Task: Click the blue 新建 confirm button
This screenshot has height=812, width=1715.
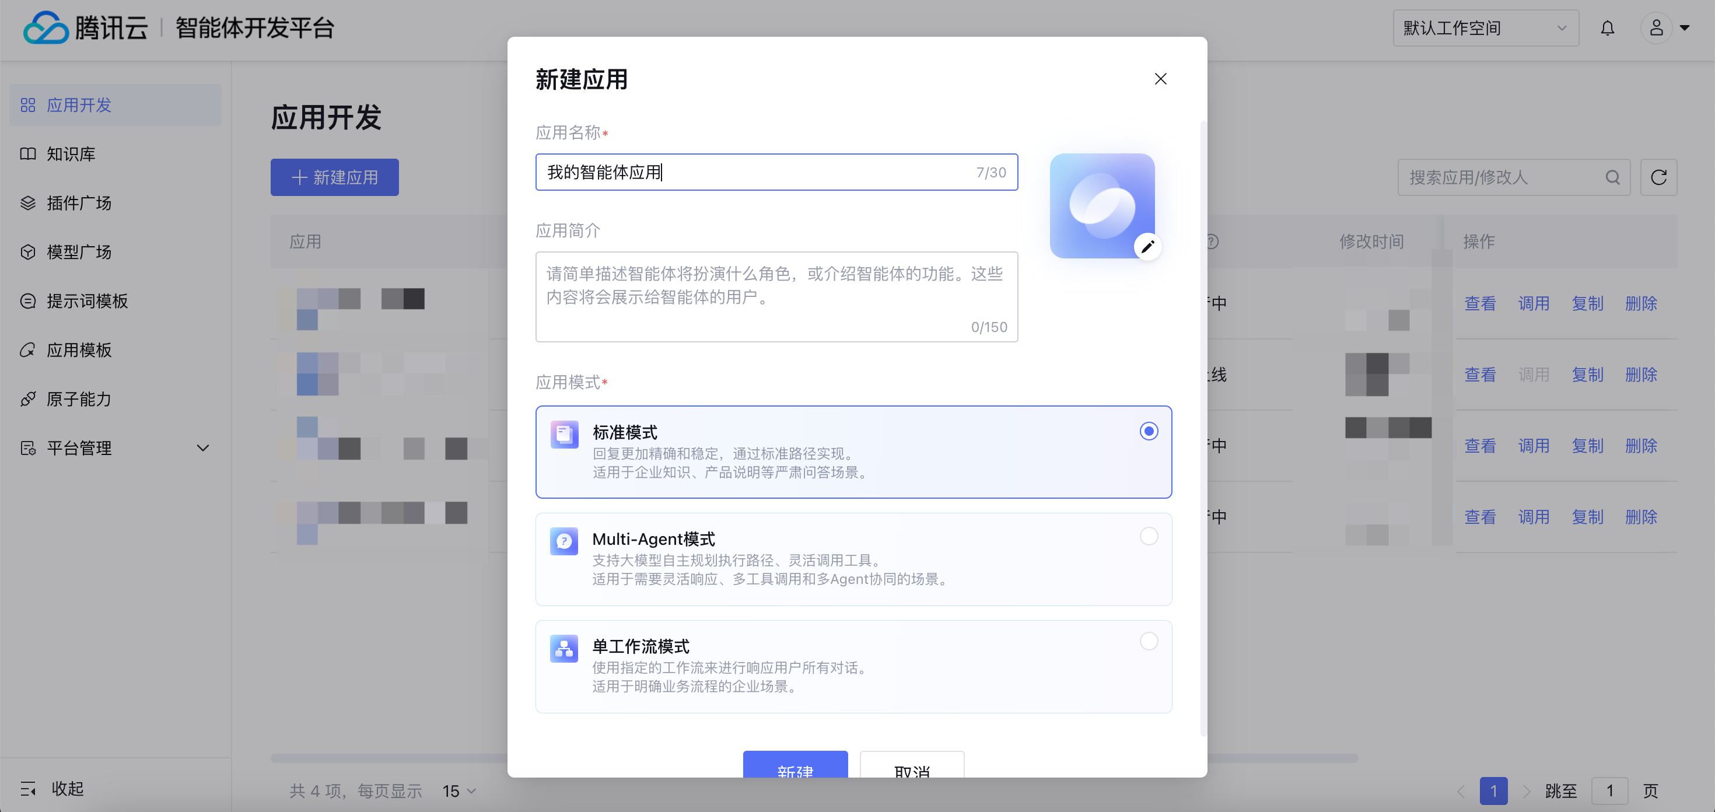Action: tap(794, 765)
